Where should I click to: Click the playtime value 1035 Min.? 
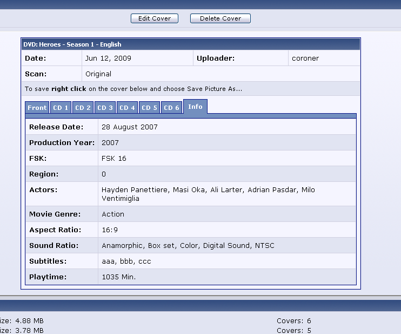119,277
